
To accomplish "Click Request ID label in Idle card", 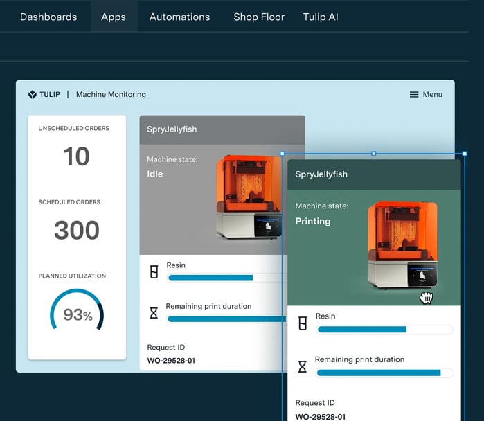I will [166, 347].
